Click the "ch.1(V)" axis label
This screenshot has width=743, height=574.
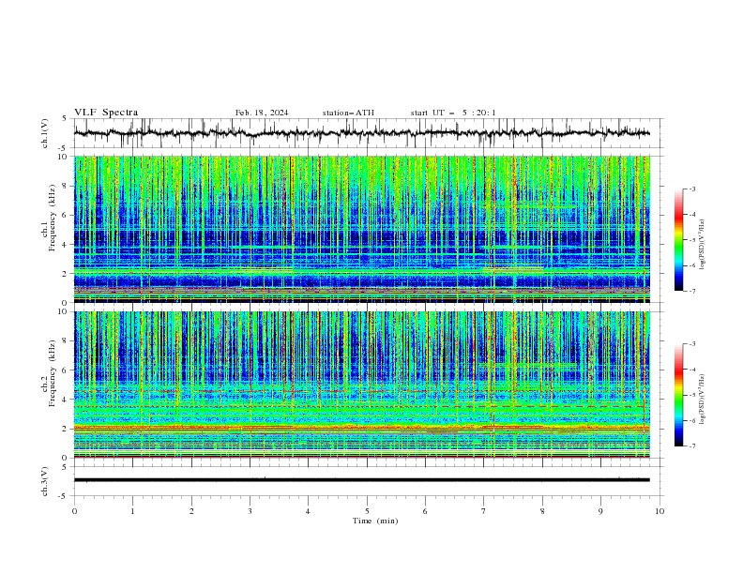coord(45,133)
